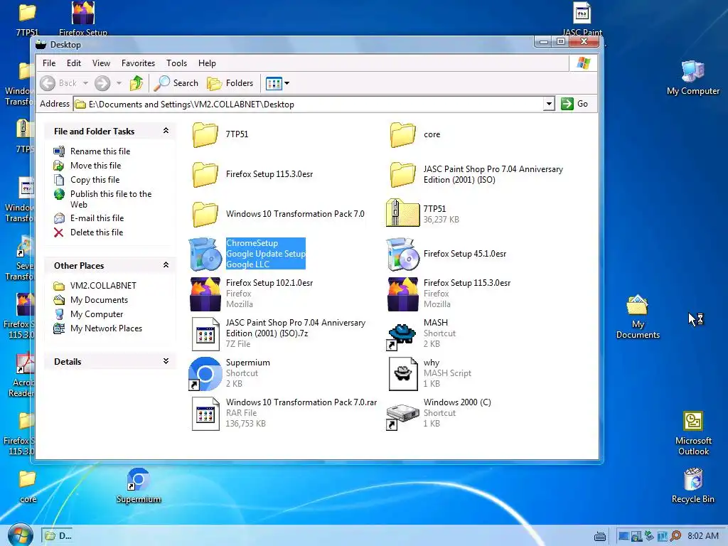Viewport: 728px width, 546px height.
Task: Select JASC Paint Shop Pro 7Z file
Action: pos(205,334)
